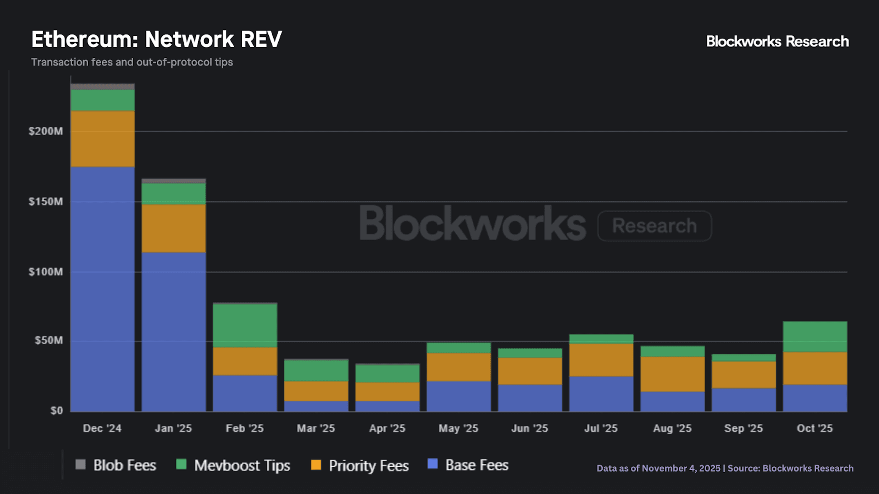The width and height of the screenshot is (879, 494).
Task: Click the "May '25" x-axis label
Action: (458, 428)
